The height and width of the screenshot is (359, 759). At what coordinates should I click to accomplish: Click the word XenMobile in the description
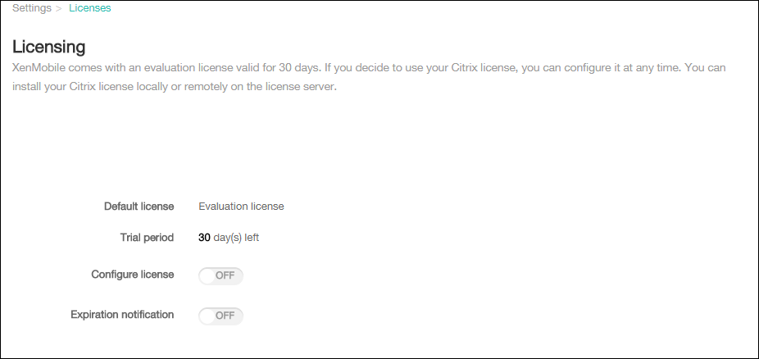[x=41, y=68]
